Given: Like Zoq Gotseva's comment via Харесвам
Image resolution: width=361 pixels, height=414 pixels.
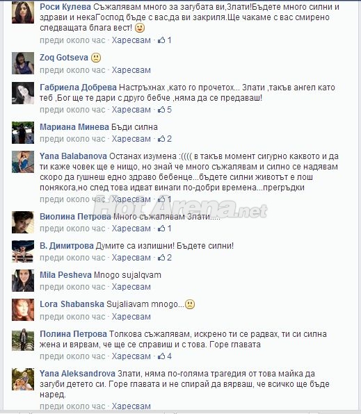Looking at the screenshot, I should 131,70.
